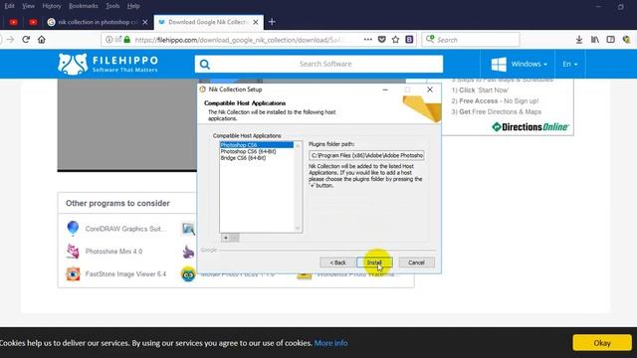Click the DirectionsOnline ad logo
This screenshot has height=358, width=637.
coord(531,127)
